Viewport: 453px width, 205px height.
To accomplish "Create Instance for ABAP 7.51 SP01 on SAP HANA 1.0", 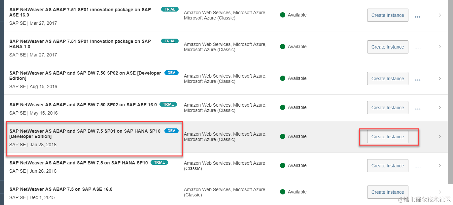I will point(388,47).
